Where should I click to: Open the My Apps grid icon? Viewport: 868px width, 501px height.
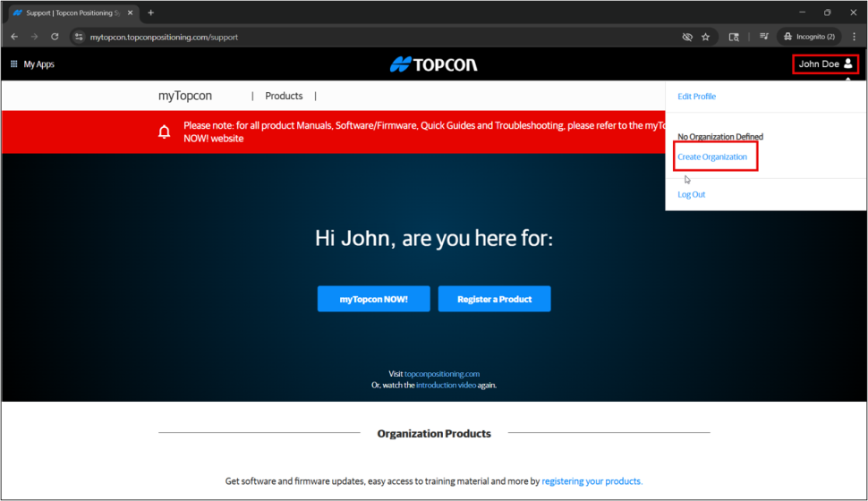14,64
